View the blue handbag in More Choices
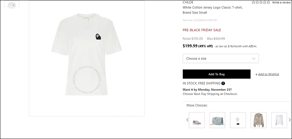Image resolution: width=292 pixels, height=139 pixels. coord(217,120)
